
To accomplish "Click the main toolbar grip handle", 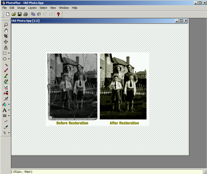I will pyautogui.click(x=3, y=14).
